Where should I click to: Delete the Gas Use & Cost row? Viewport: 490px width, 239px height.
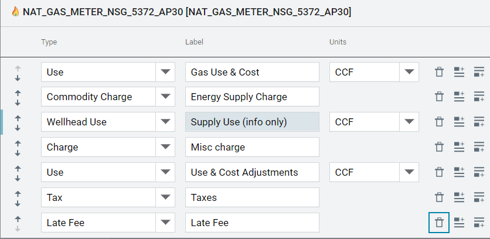coord(439,72)
